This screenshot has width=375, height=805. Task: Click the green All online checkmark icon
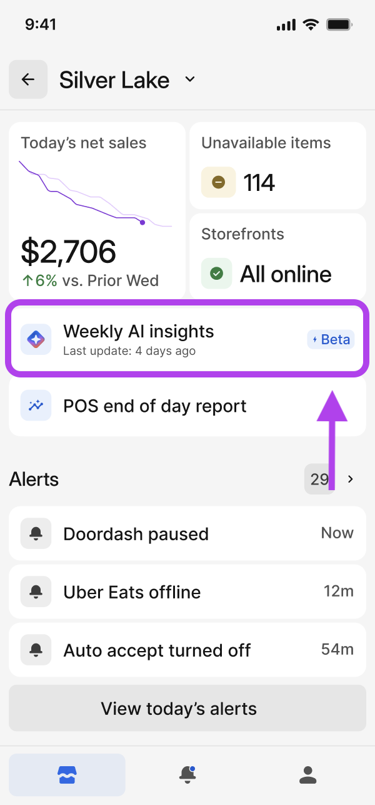coord(217,274)
